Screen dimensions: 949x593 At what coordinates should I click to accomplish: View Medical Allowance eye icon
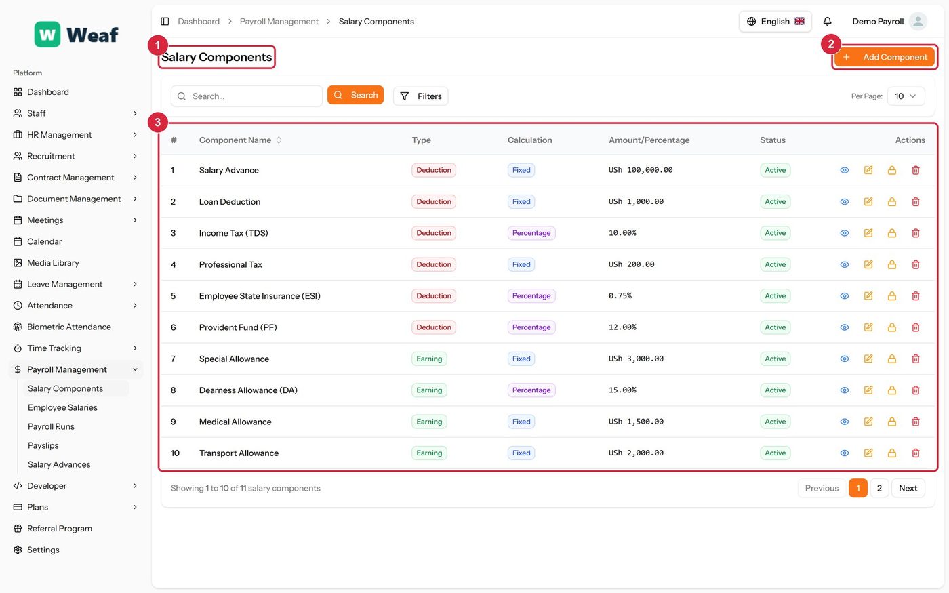(x=845, y=422)
